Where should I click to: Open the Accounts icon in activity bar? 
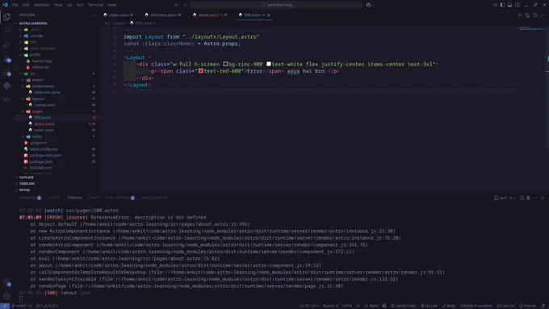click(x=6, y=282)
